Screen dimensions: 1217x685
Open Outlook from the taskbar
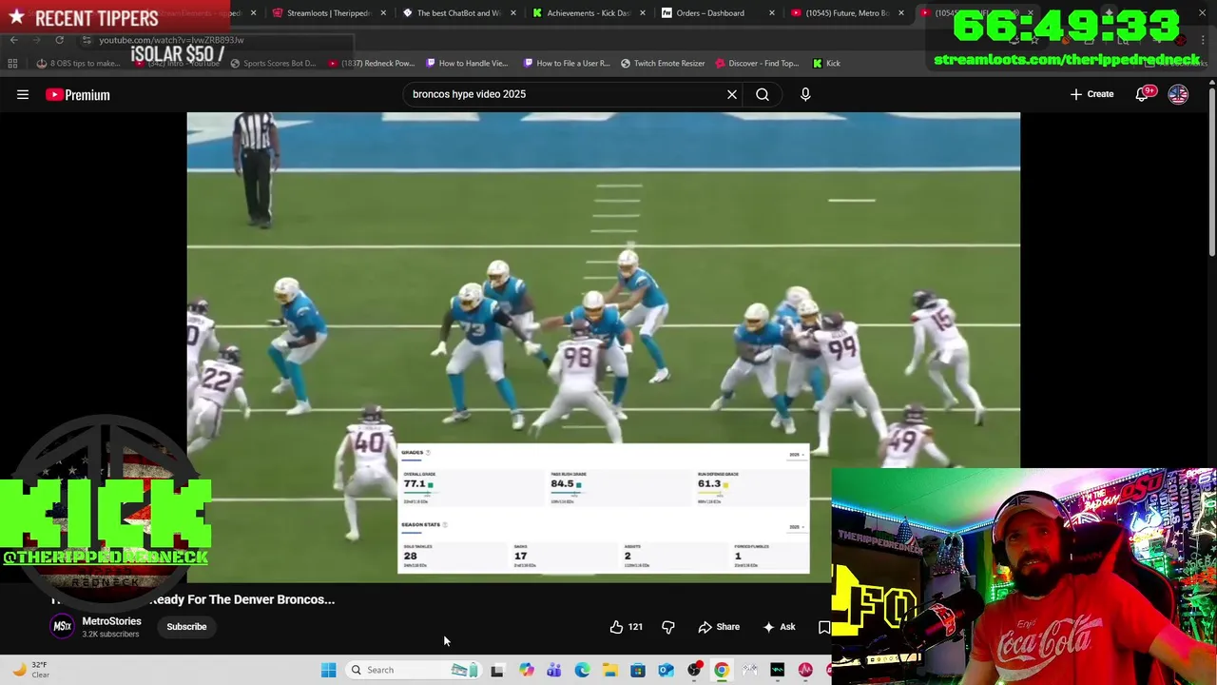coord(666,670)
